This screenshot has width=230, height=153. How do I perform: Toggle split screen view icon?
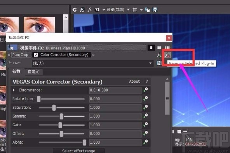[x=97, y=10]
